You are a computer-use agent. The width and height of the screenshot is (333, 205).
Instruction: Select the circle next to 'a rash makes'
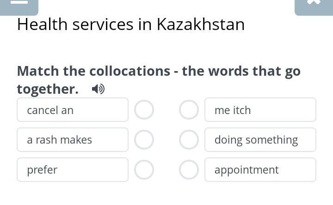(x=144, y=140)
